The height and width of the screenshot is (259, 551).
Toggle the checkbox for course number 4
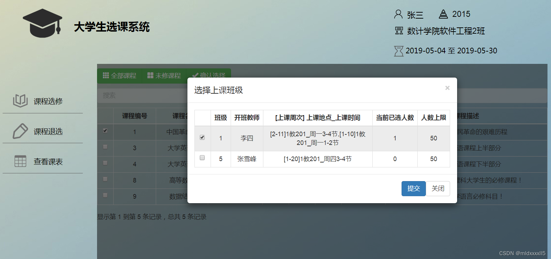coord(105,163)
